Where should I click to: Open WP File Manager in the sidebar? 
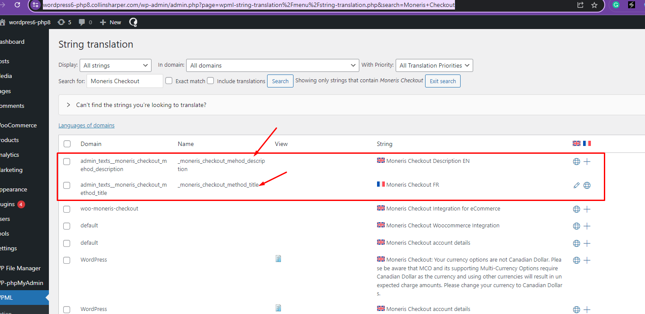tap(20, 268)
